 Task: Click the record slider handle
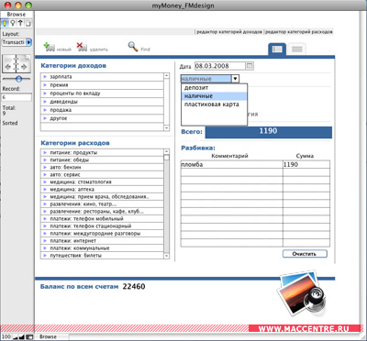pos(18,79)
